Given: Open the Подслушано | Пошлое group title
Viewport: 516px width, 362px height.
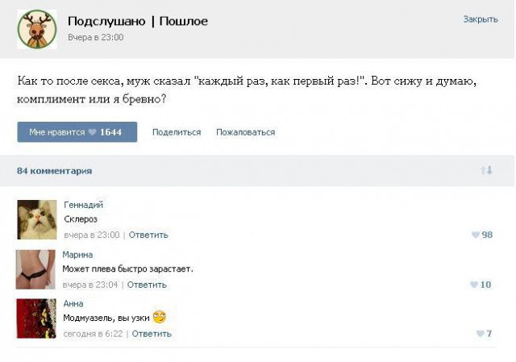Looking at the screenshot, I should 138,21.
